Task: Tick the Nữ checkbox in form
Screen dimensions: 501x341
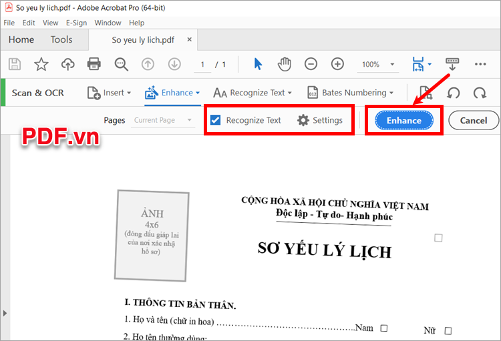Action: coord(448,330)
